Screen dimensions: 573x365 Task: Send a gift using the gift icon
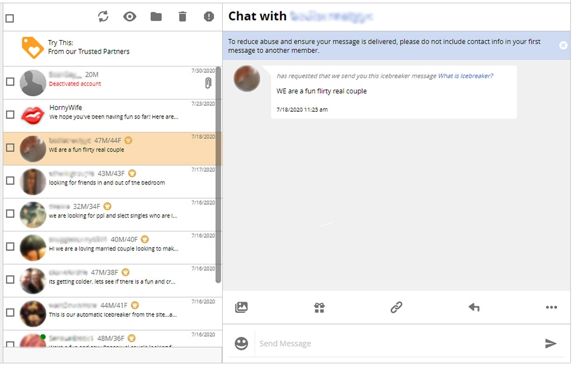pos(318,307)
